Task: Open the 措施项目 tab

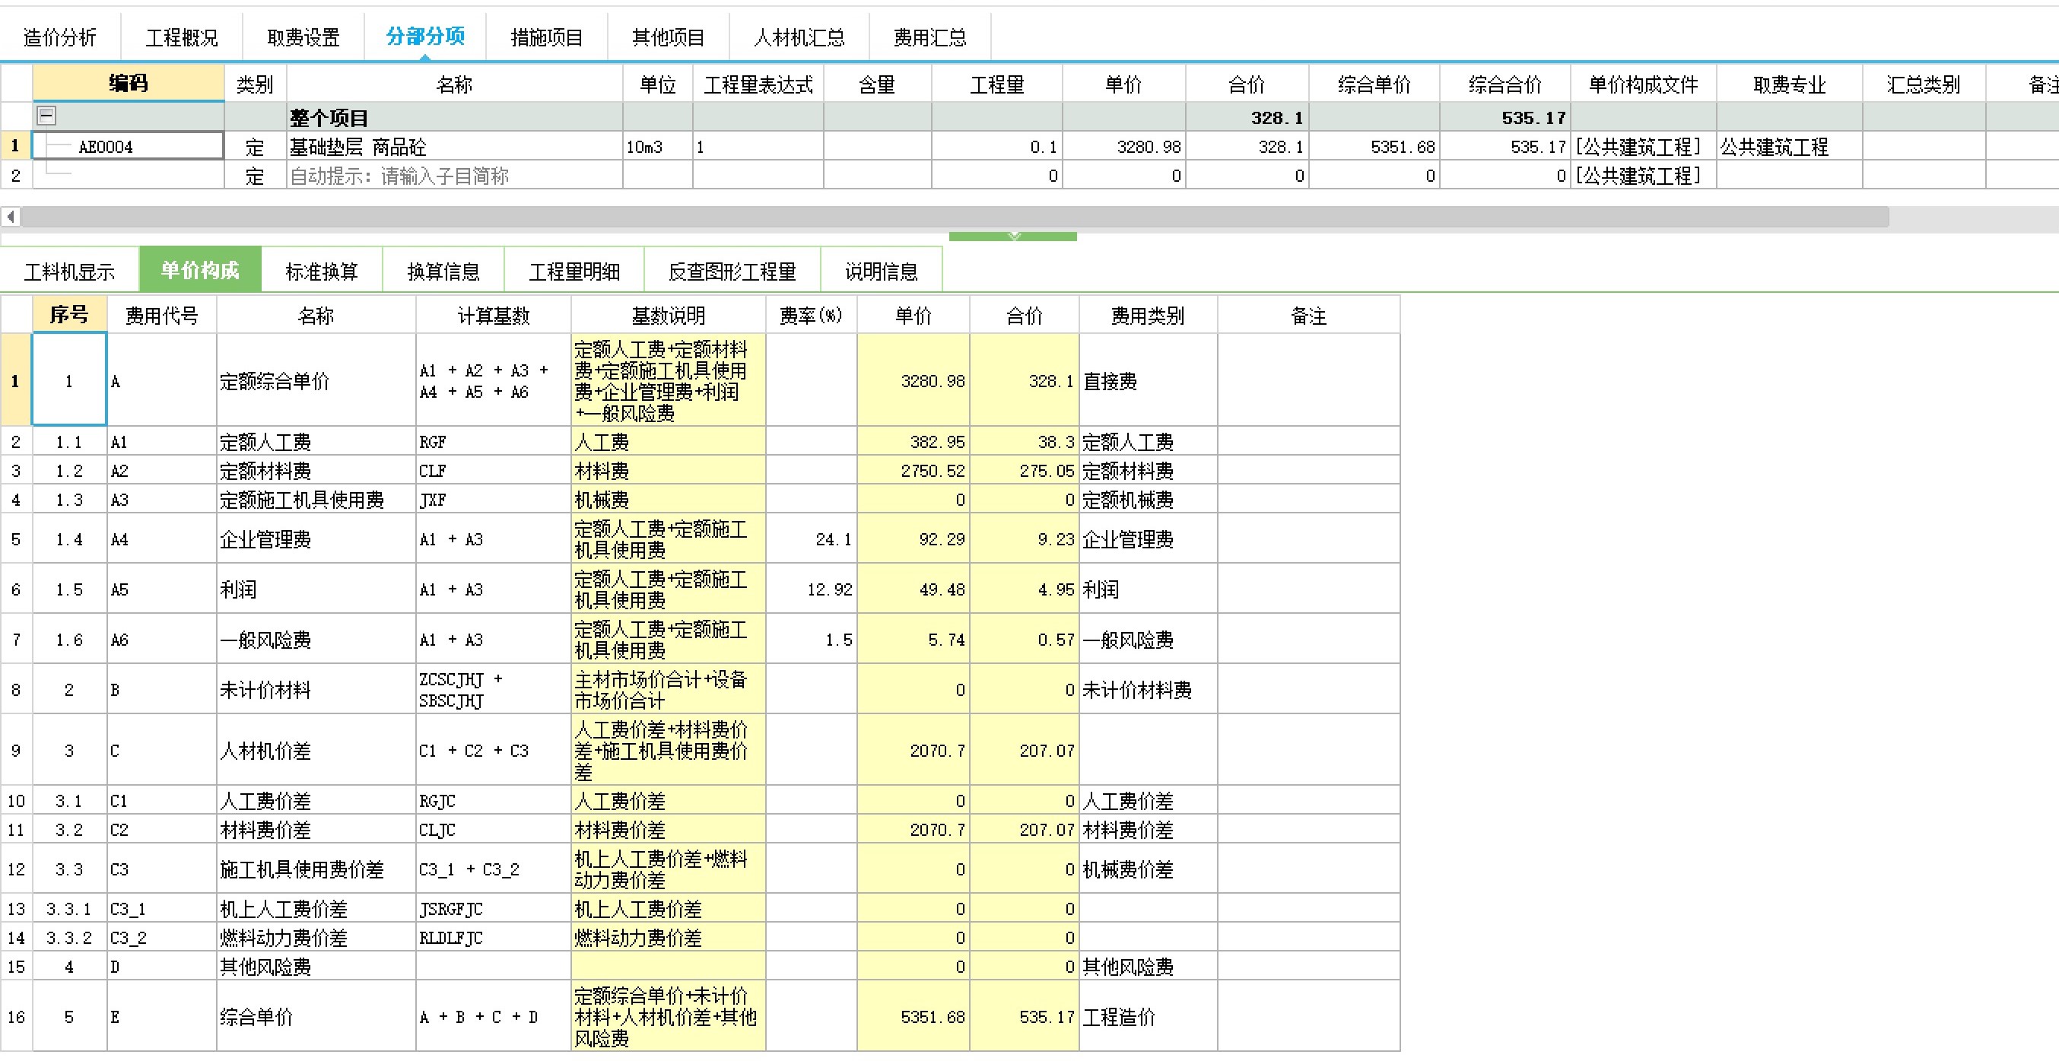Action: tap(547, 37)
